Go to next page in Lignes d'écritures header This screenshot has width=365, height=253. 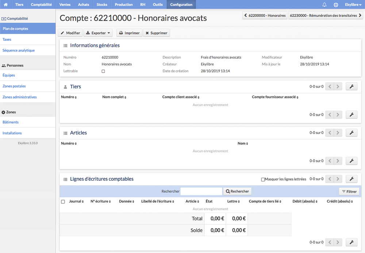click(338, 179)
